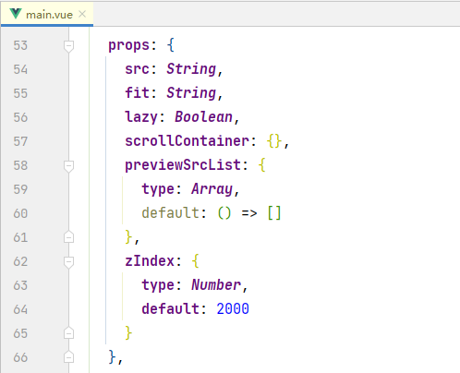Click the lazy property name
The height and width of the screenshot is (373, 460).
pyautogui.click(x=141, y=117)
